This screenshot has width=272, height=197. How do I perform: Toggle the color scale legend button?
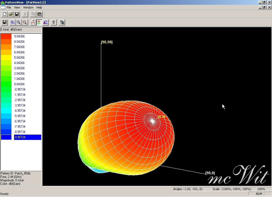(x=39, y=22)
